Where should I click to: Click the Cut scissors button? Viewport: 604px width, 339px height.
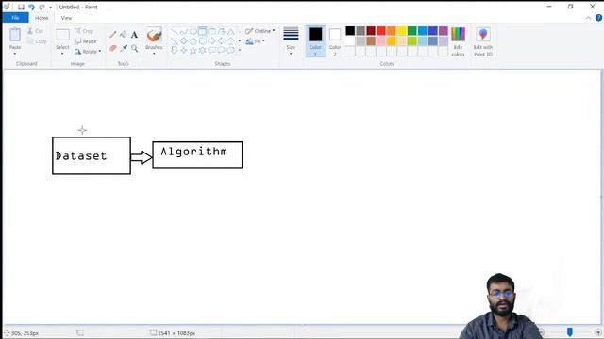pos(36,31)
